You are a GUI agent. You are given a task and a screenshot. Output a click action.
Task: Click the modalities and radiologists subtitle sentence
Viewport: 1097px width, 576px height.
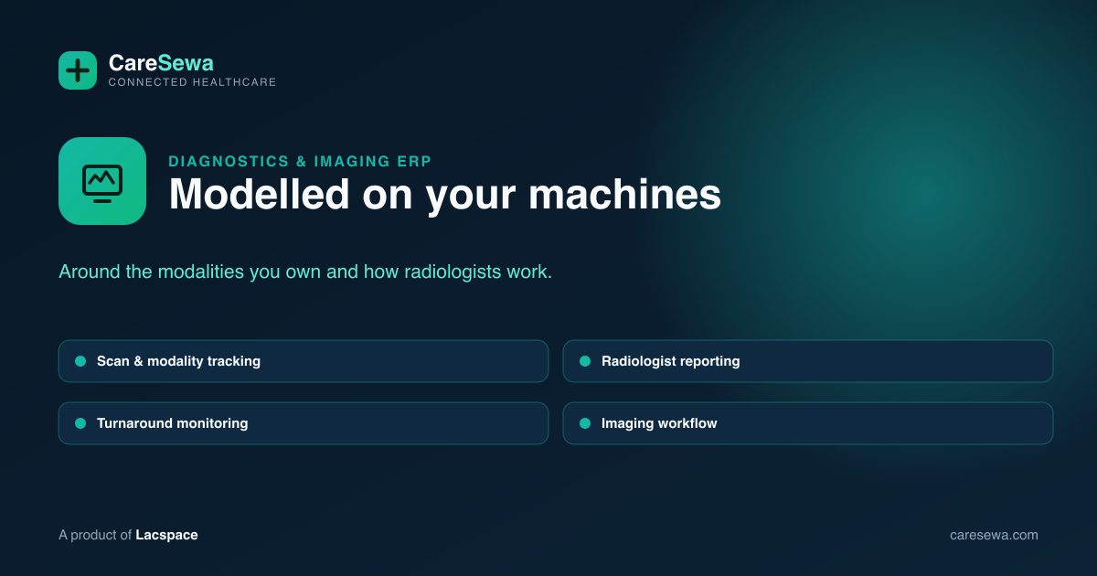[305, 272]
